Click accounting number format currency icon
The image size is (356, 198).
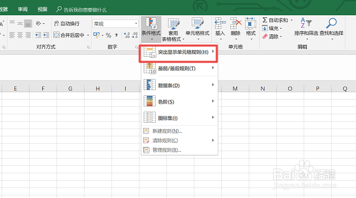click(97, 35)
